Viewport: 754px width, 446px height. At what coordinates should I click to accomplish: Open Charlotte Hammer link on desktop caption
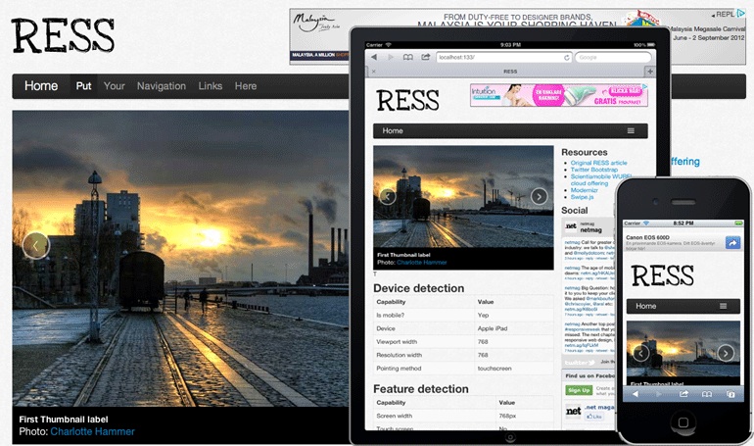[92, 431]
